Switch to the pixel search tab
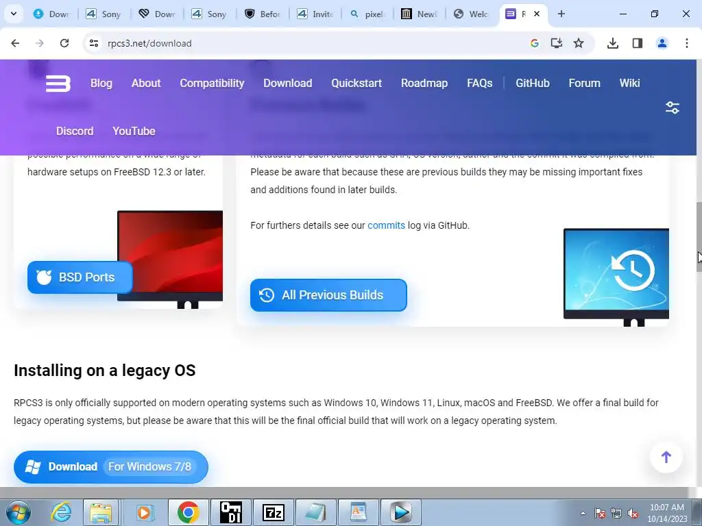Screen dimensions: 702x526 tap(367, 14)
